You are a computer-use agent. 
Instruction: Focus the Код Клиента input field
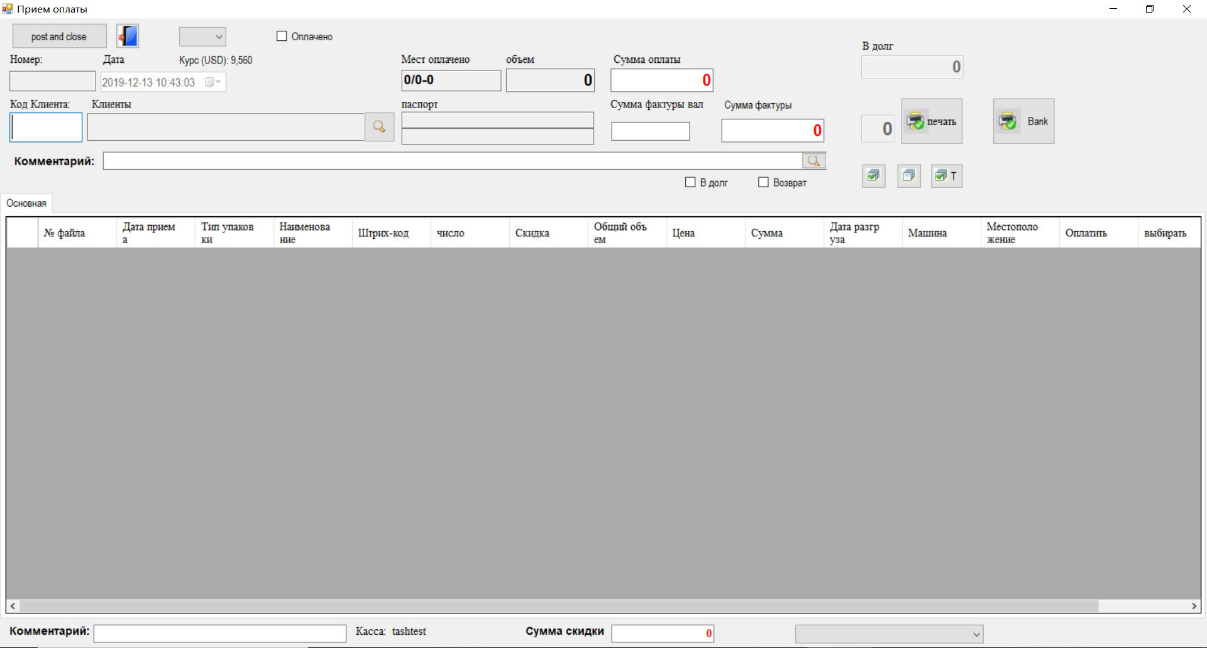pyautogui.click(x=46, y=128)
